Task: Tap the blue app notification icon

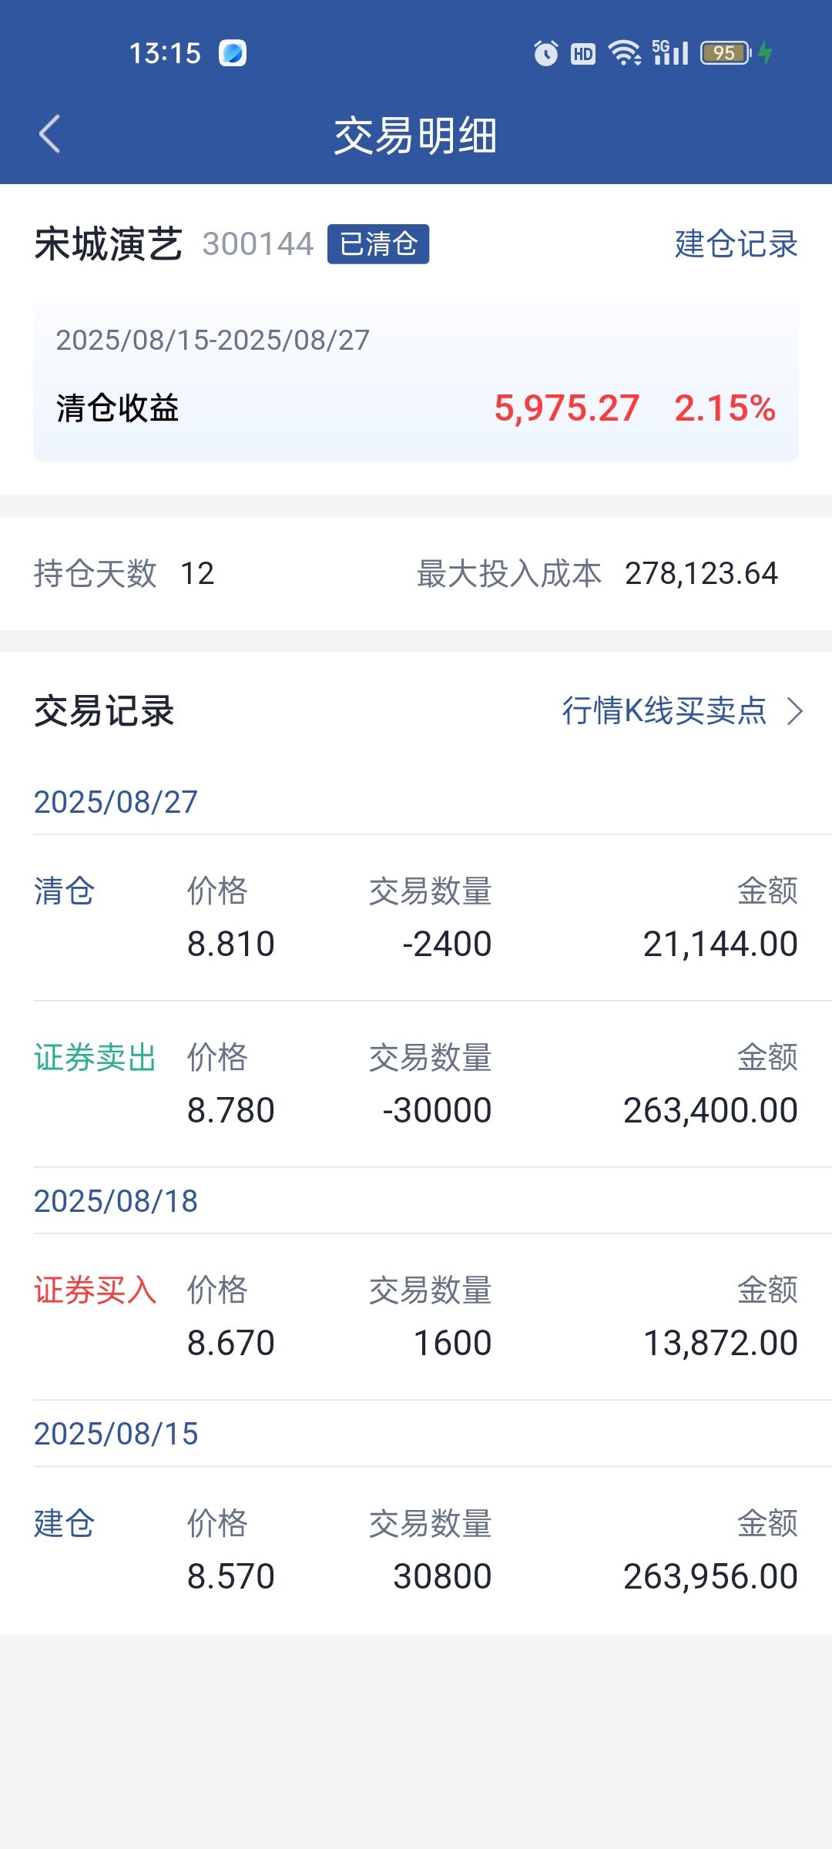Action: [233, 53]
